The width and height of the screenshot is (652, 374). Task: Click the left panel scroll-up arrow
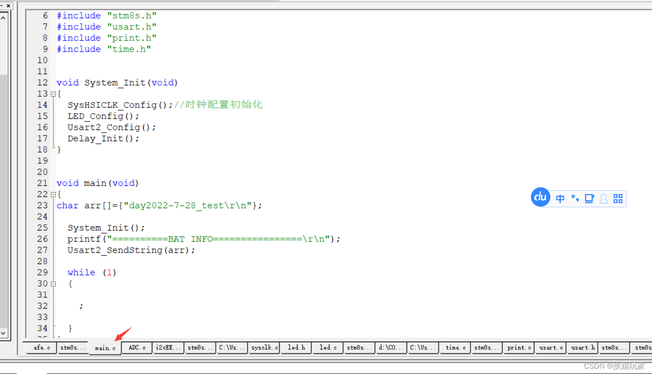pyautogui.click(x=3, y=18)
